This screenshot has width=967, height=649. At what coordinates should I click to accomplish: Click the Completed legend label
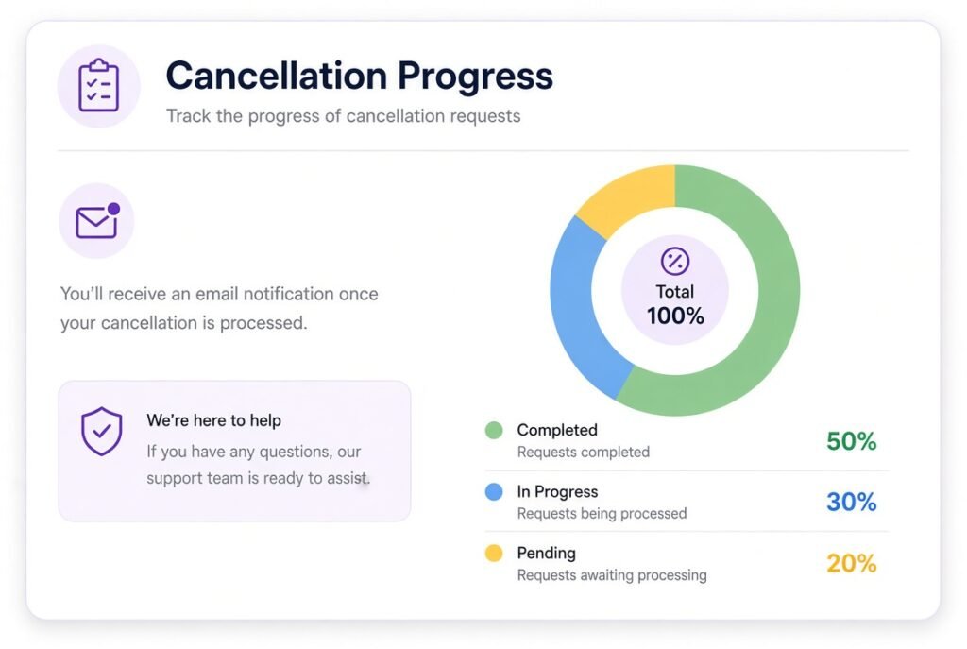tap(557, 430)
